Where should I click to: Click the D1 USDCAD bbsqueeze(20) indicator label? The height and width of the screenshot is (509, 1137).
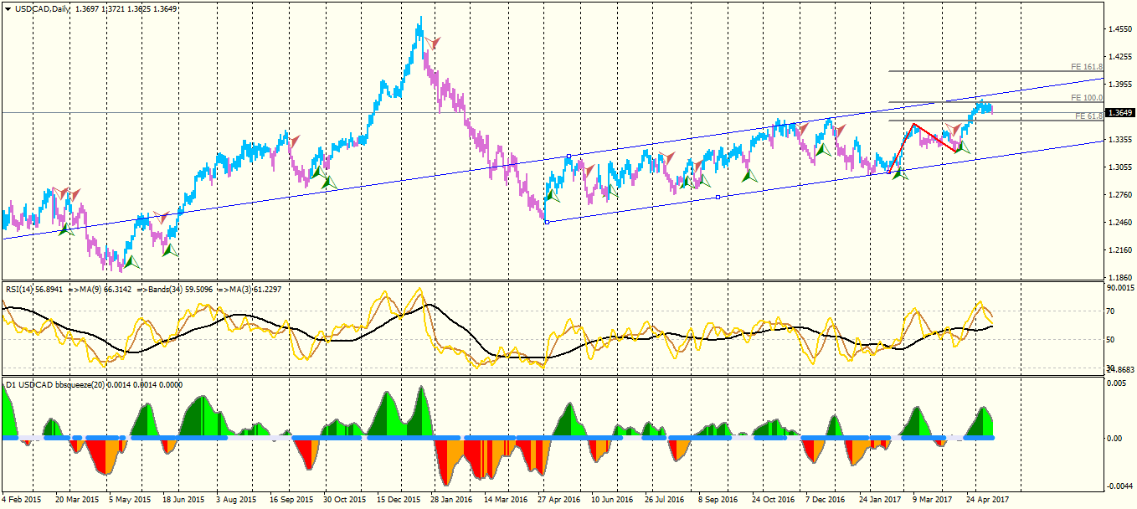pos(57,385)
